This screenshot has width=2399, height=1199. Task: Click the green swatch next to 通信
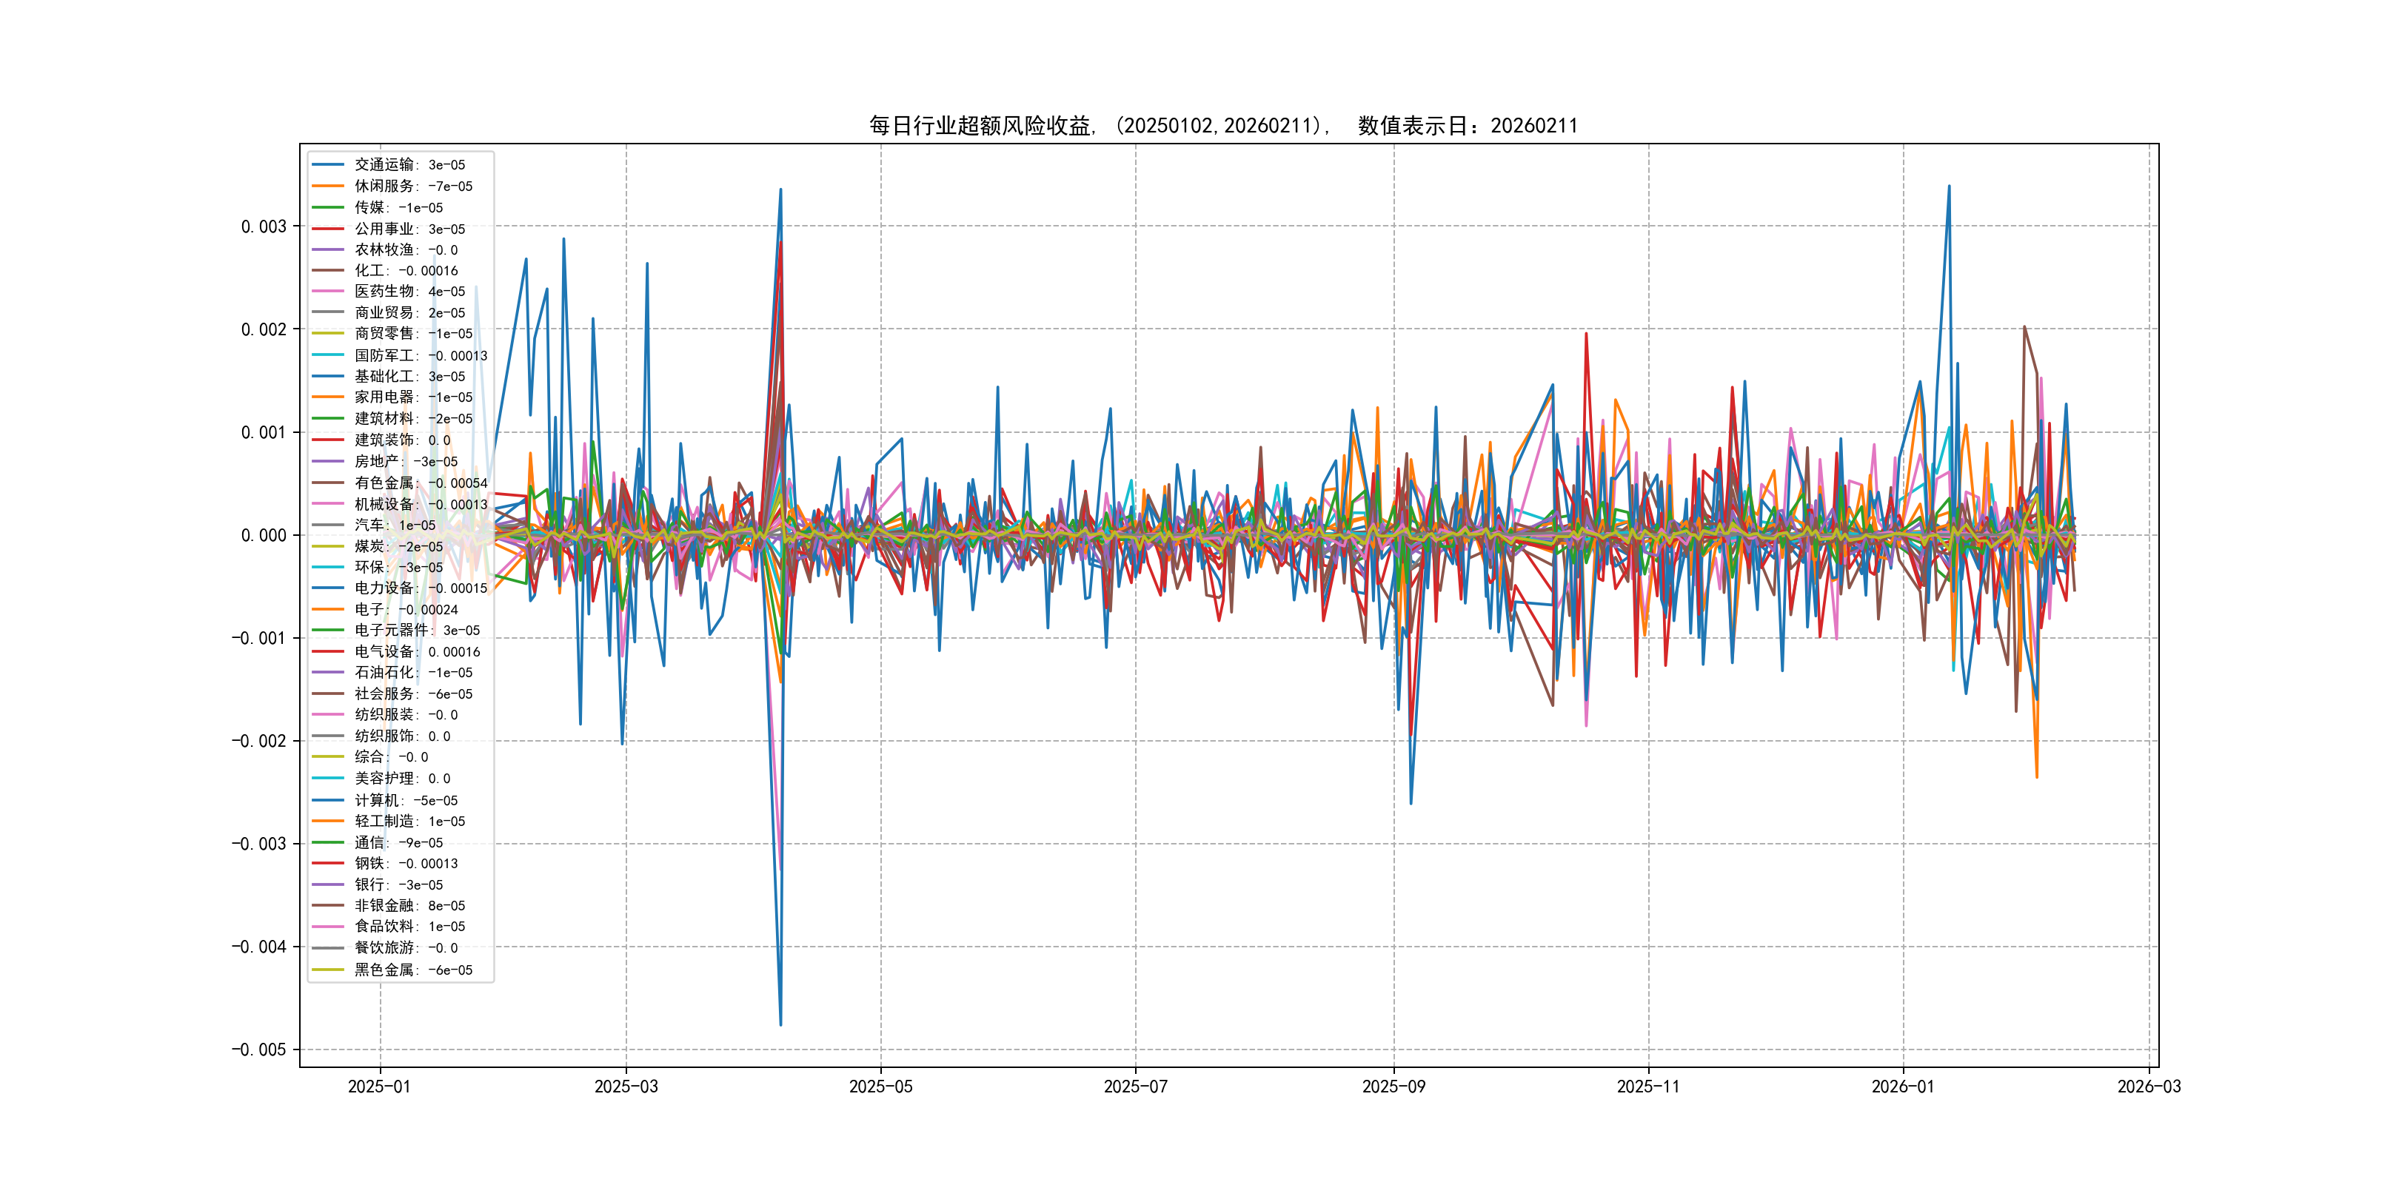click(328, 842)
